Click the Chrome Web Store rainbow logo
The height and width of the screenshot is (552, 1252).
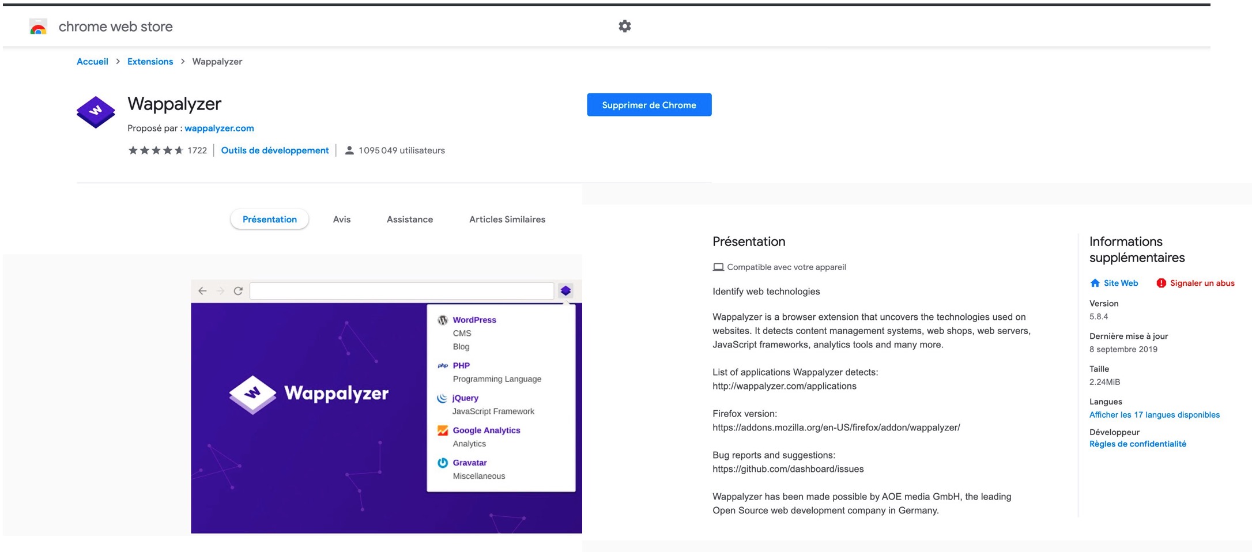pos(38,27)
